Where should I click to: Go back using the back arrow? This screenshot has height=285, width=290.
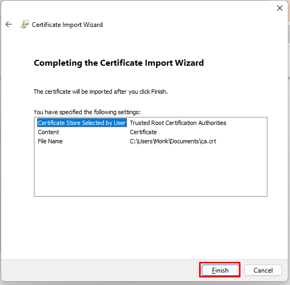click(x=9, y=24)
